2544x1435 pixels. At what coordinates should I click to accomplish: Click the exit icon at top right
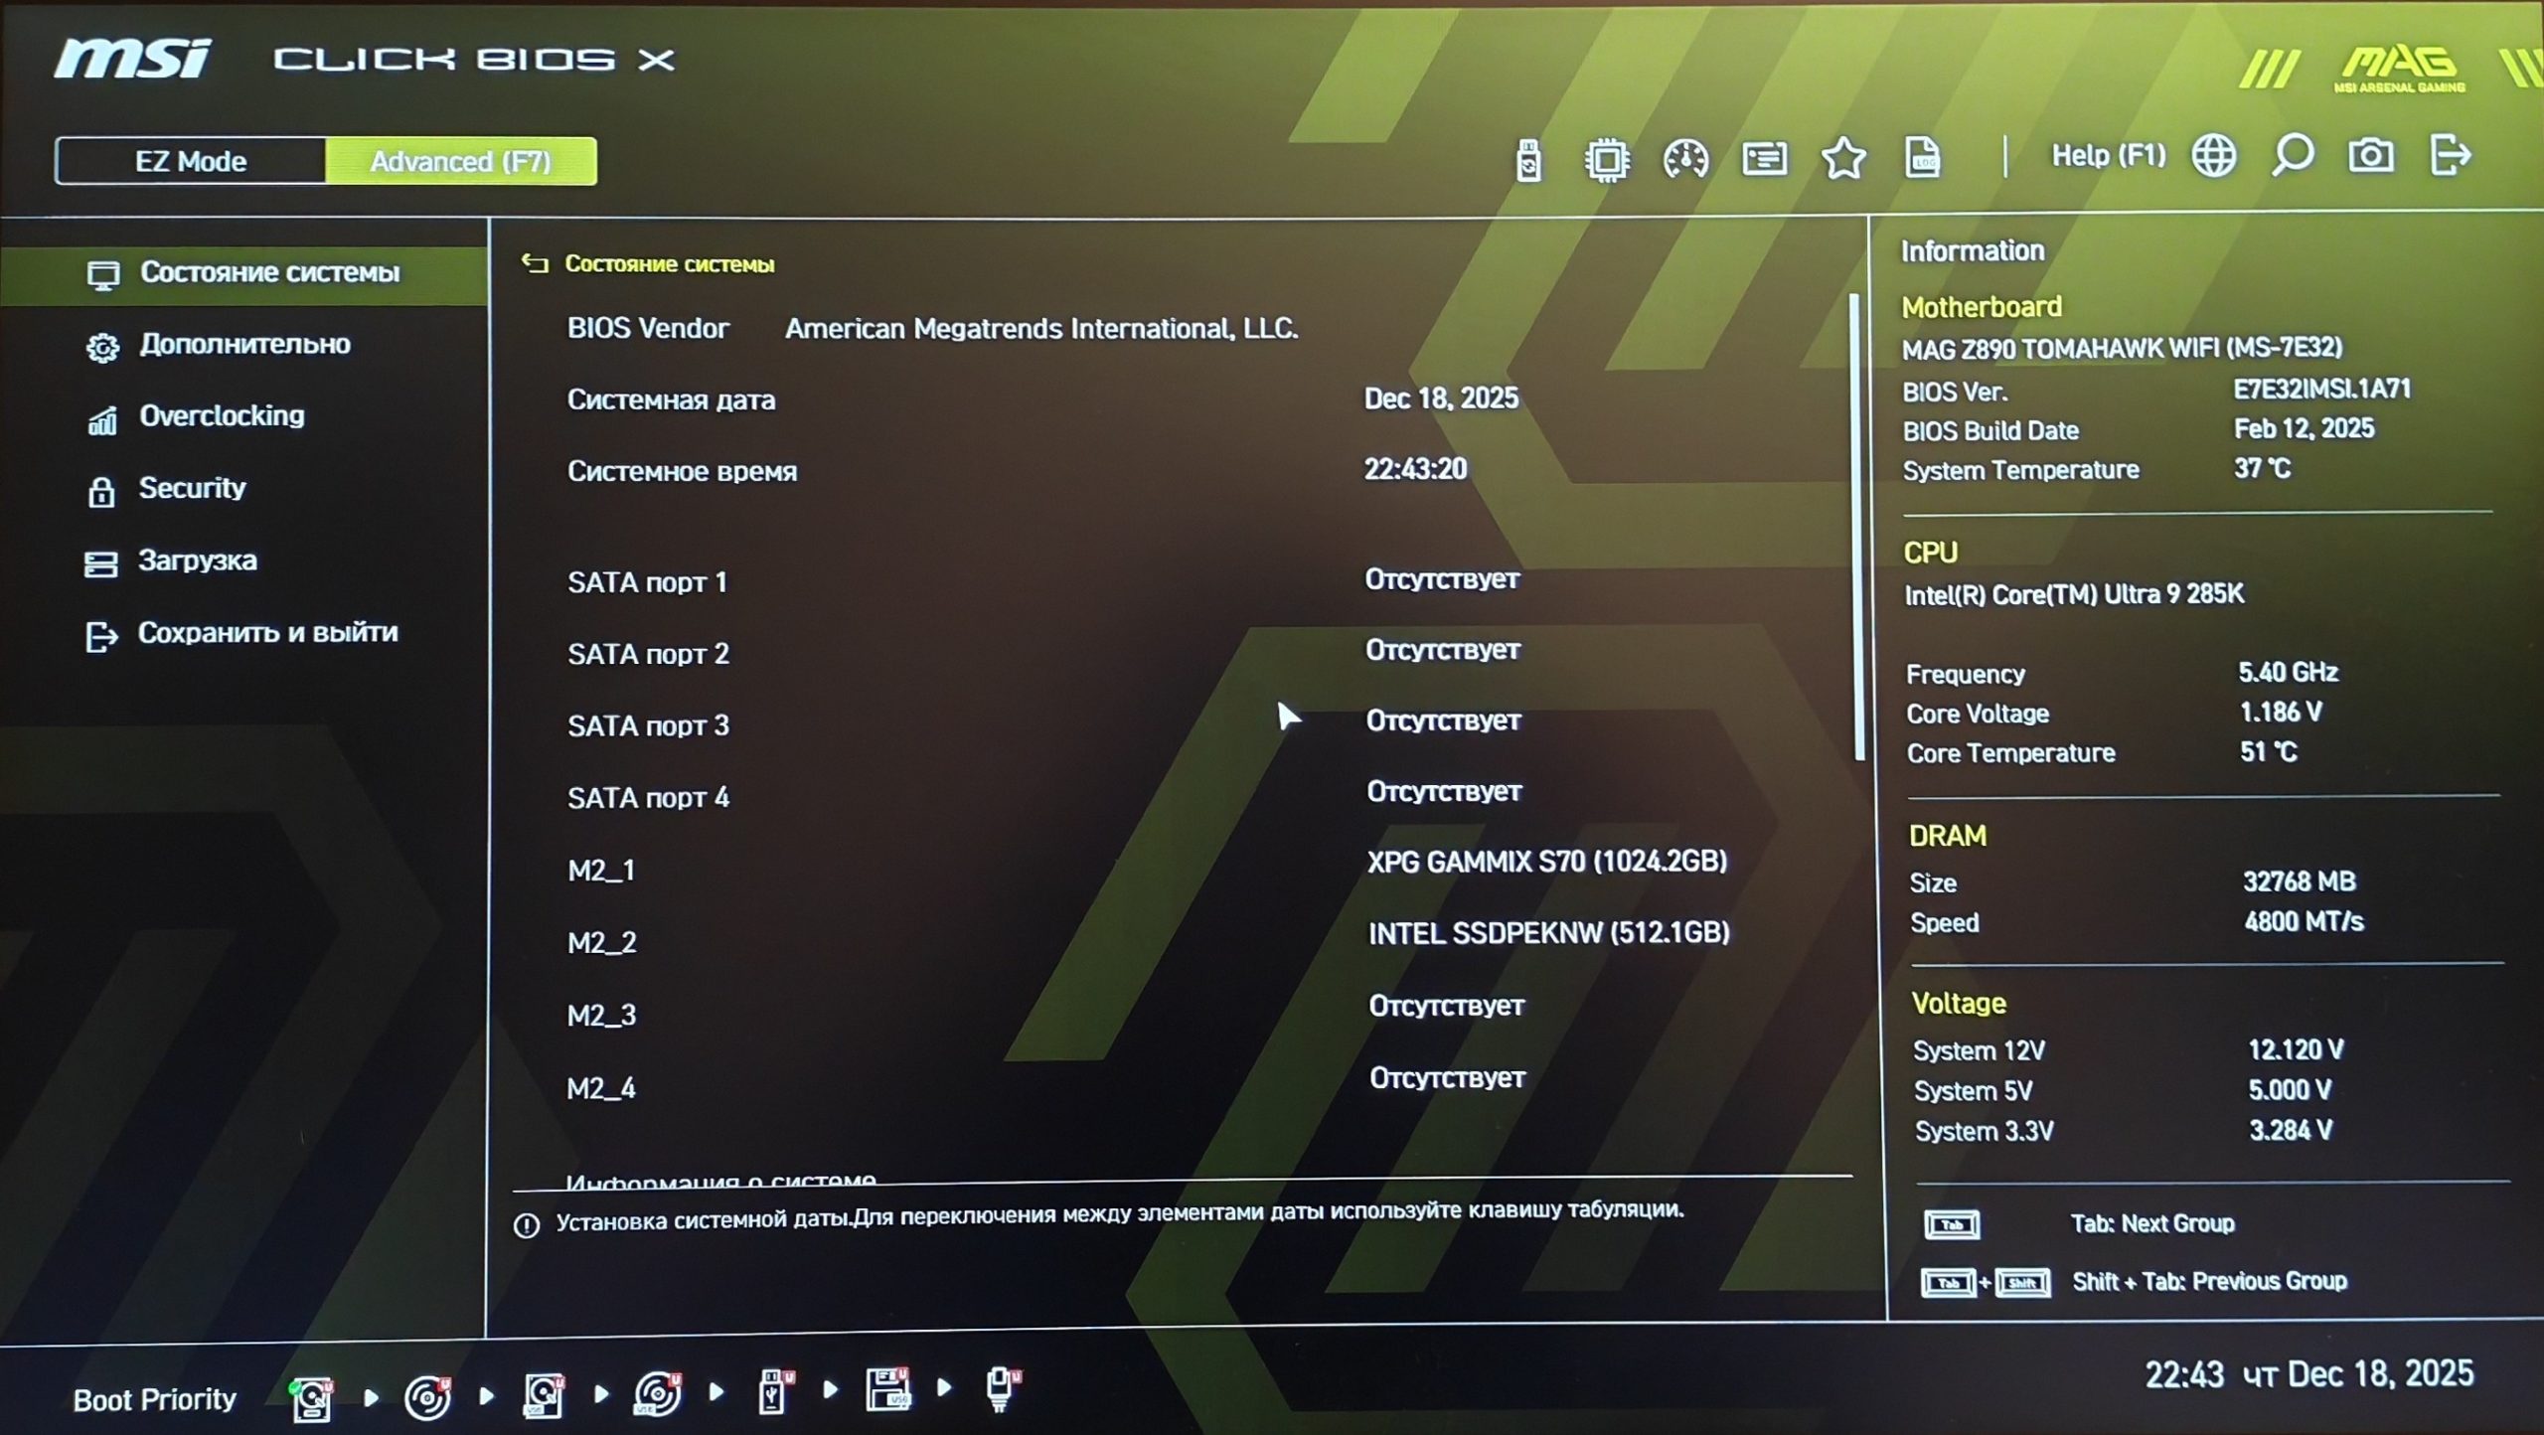[x=2451, y=155]
